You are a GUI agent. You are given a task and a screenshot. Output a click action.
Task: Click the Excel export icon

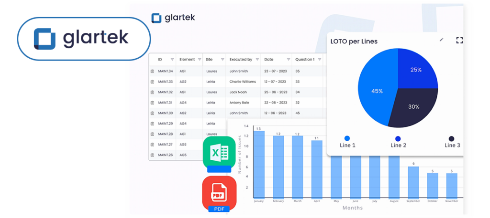(x=219, y=153)
